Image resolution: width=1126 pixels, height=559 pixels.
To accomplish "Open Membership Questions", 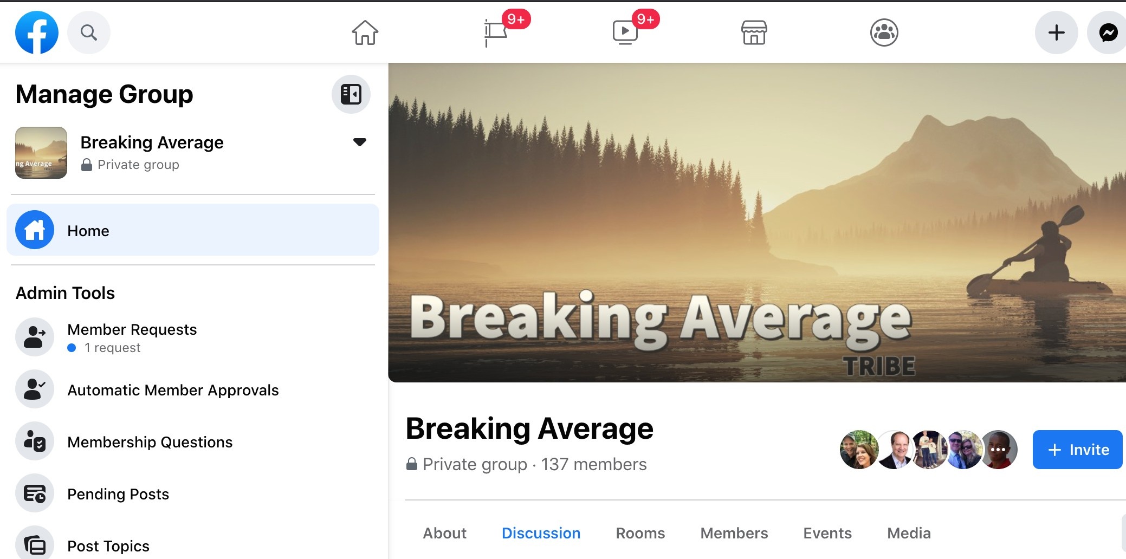I will [193, 441].
